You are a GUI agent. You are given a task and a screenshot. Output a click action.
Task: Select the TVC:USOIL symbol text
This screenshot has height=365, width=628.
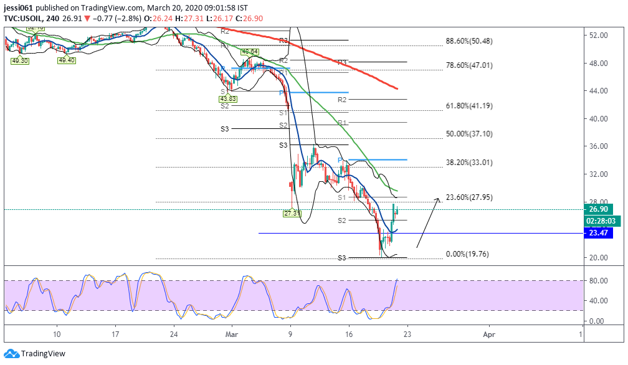pos(23,19)
